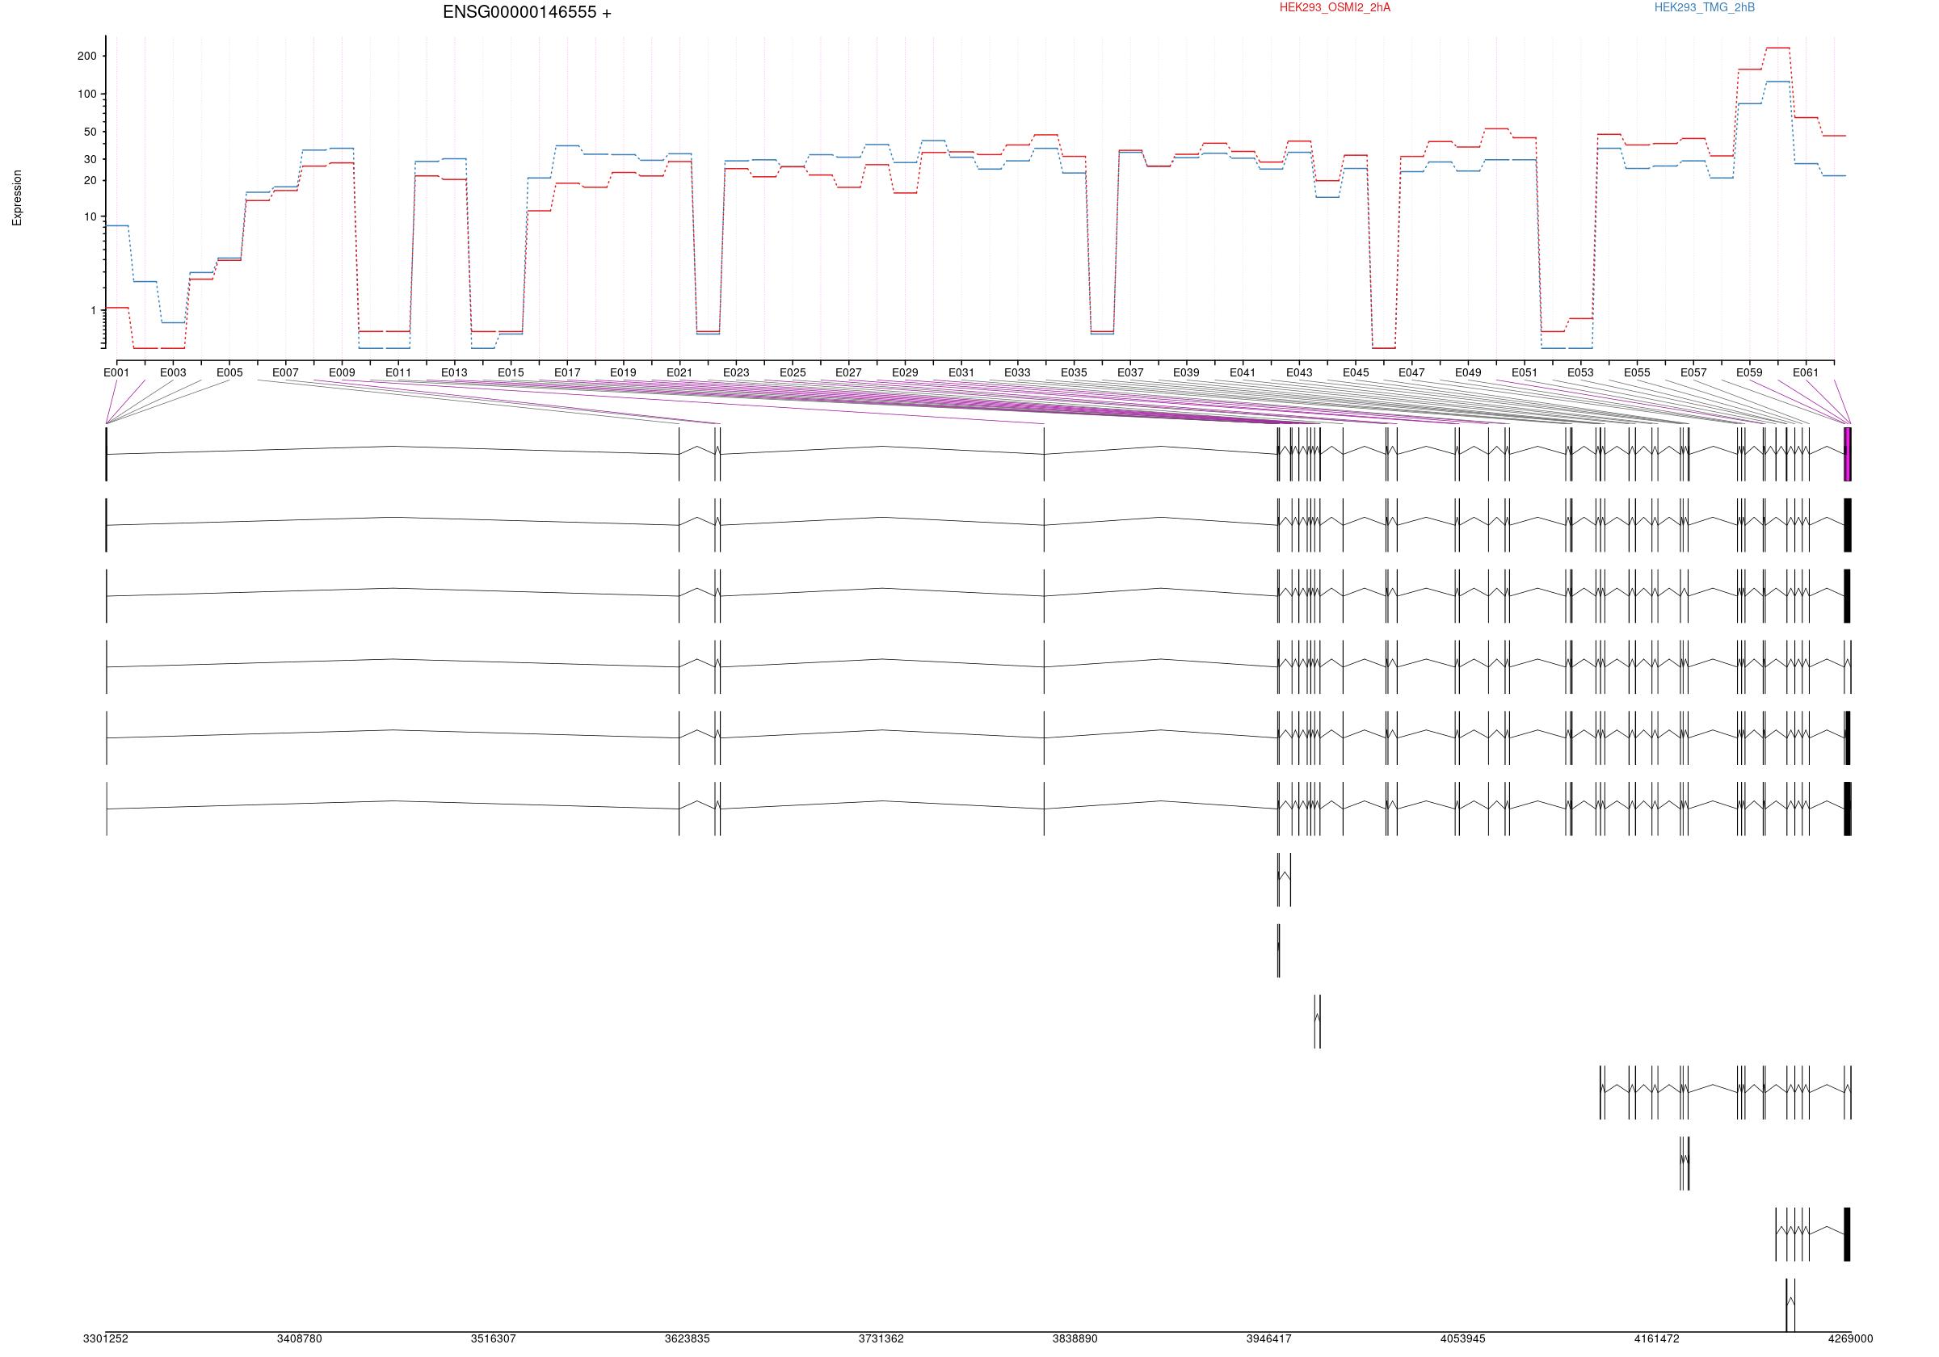1939x1357 pixels.
Task: Select the HEK293_TMG_2hB legend label
Action: click(1704, 7)
